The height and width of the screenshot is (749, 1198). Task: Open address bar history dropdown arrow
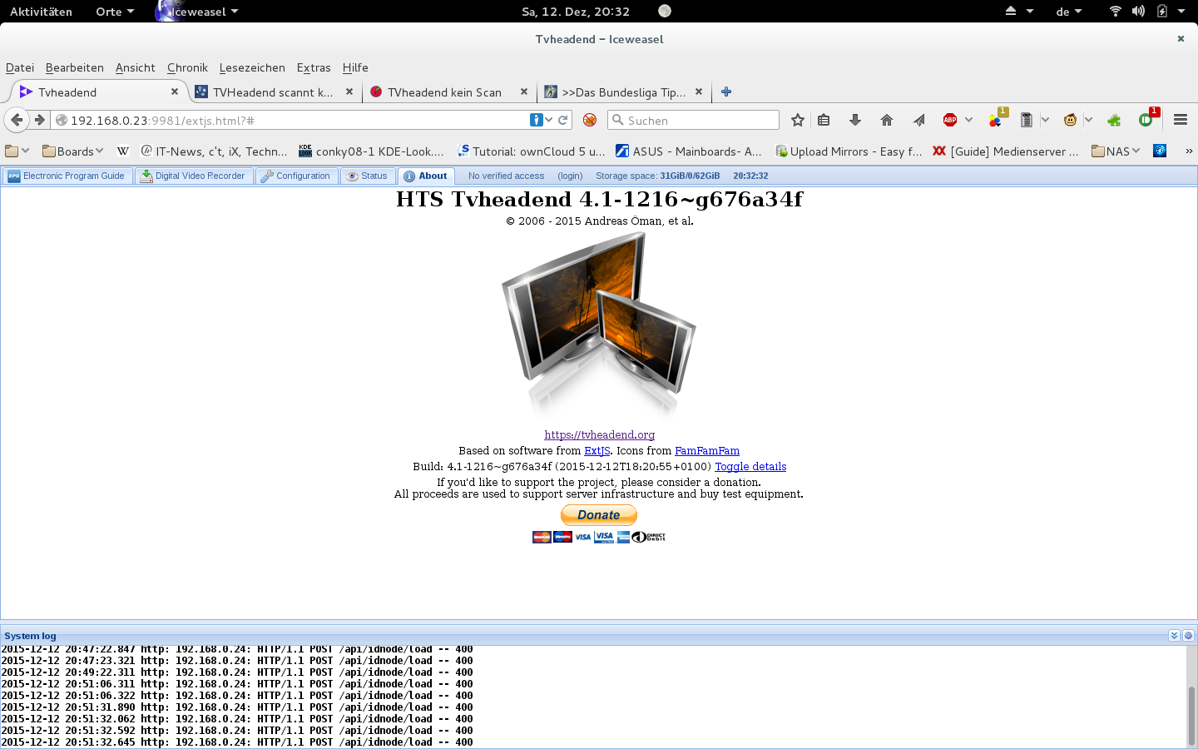[549, 120]
